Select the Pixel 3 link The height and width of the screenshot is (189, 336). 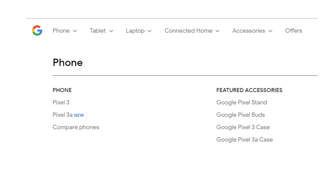click(x=61, y=102)
